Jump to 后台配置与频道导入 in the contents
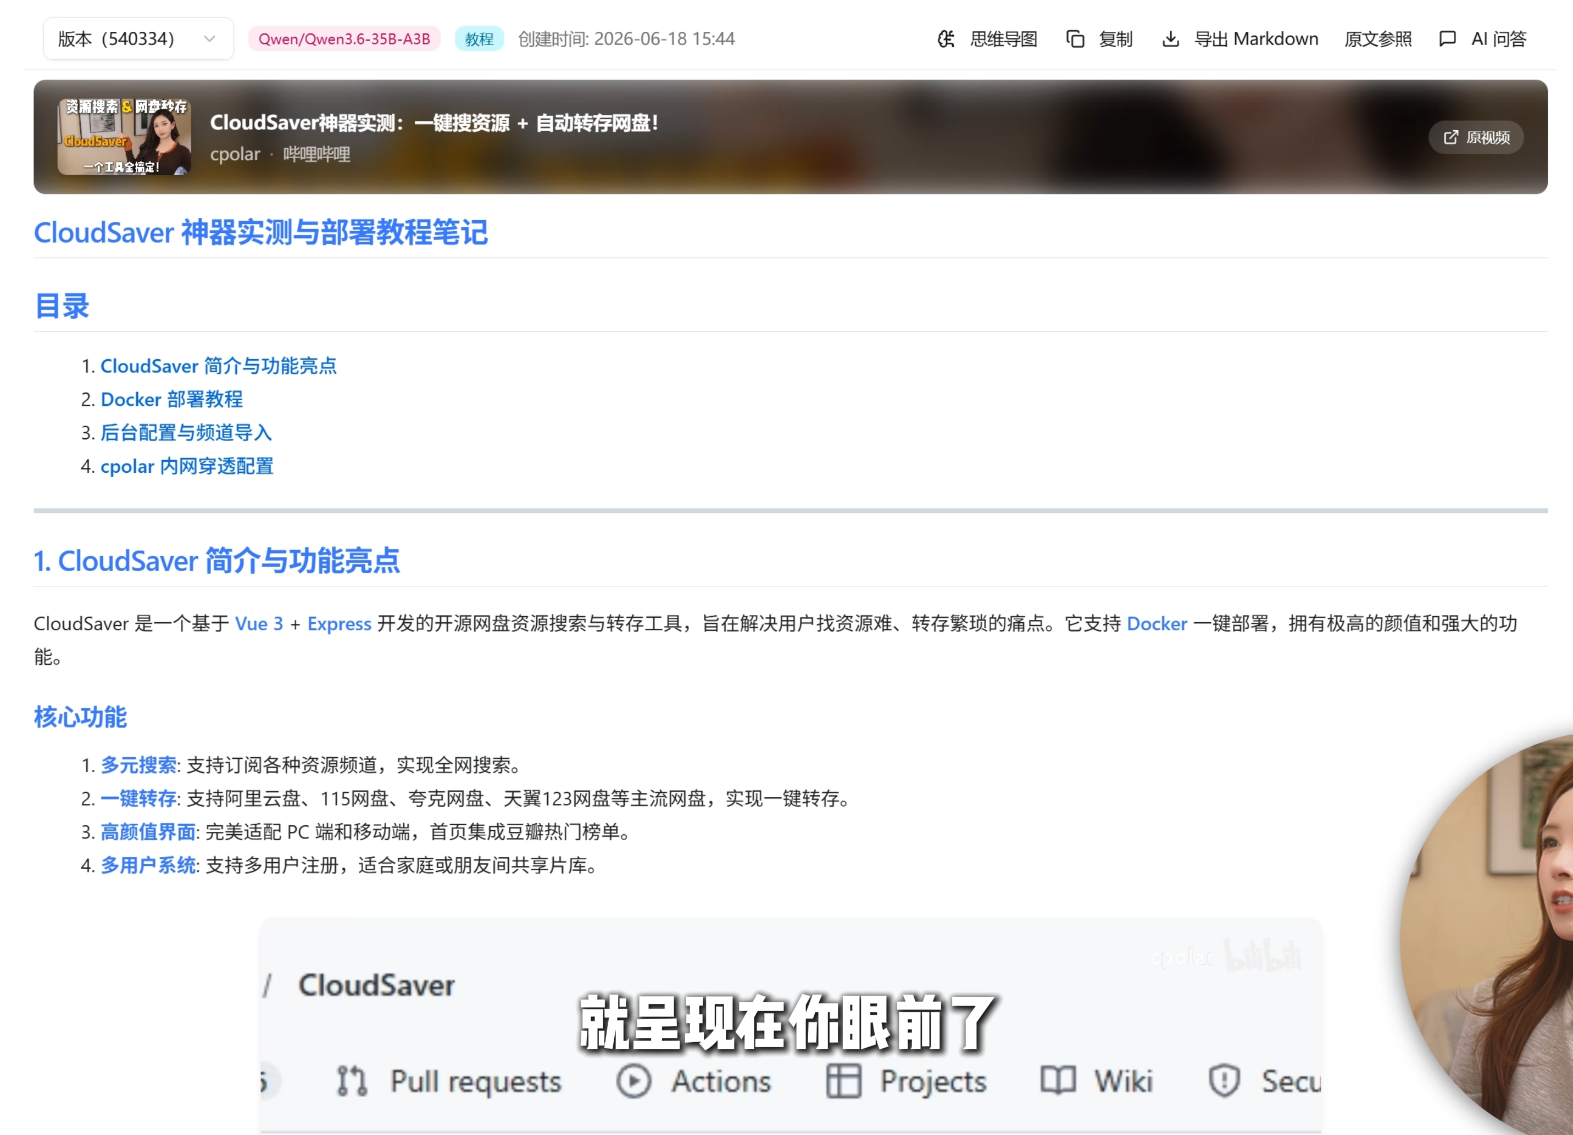Screen dimensions: 1573x1135 pos(186,433)
